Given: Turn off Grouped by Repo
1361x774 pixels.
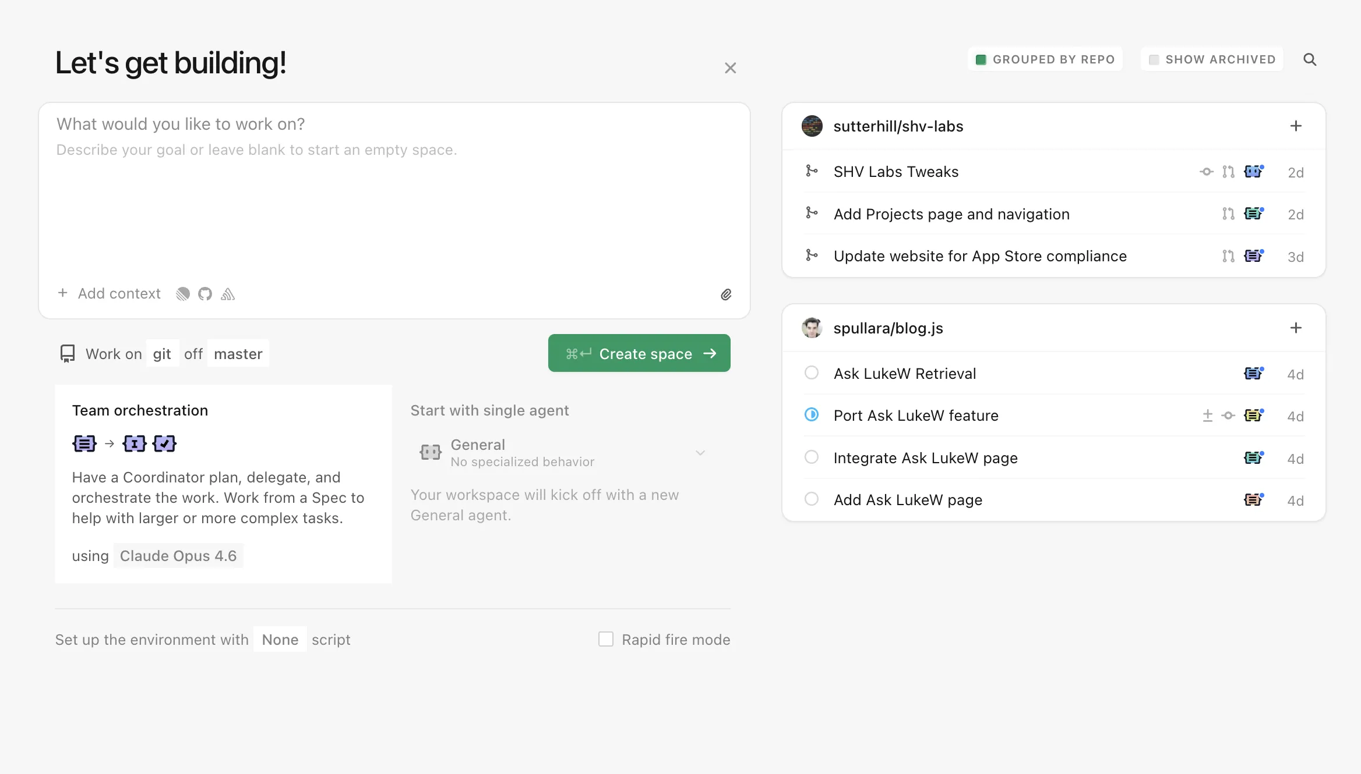Looking at the screenshot, I should pyautogui.click(x=1045, y=59).
